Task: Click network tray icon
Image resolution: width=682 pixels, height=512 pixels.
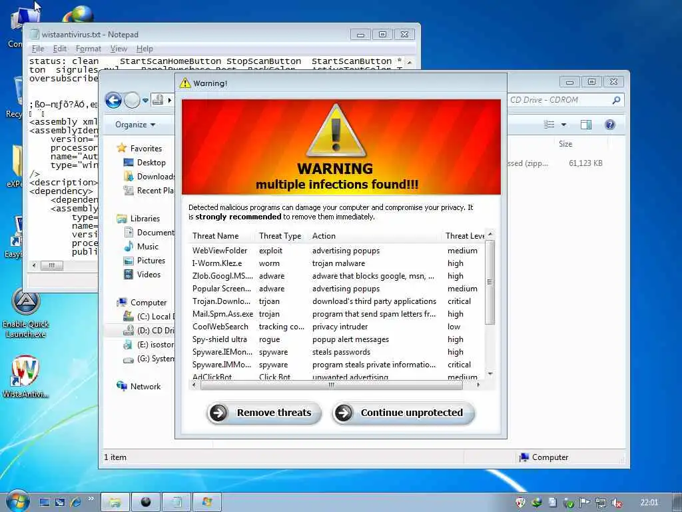Action: (x=601, y=503)
